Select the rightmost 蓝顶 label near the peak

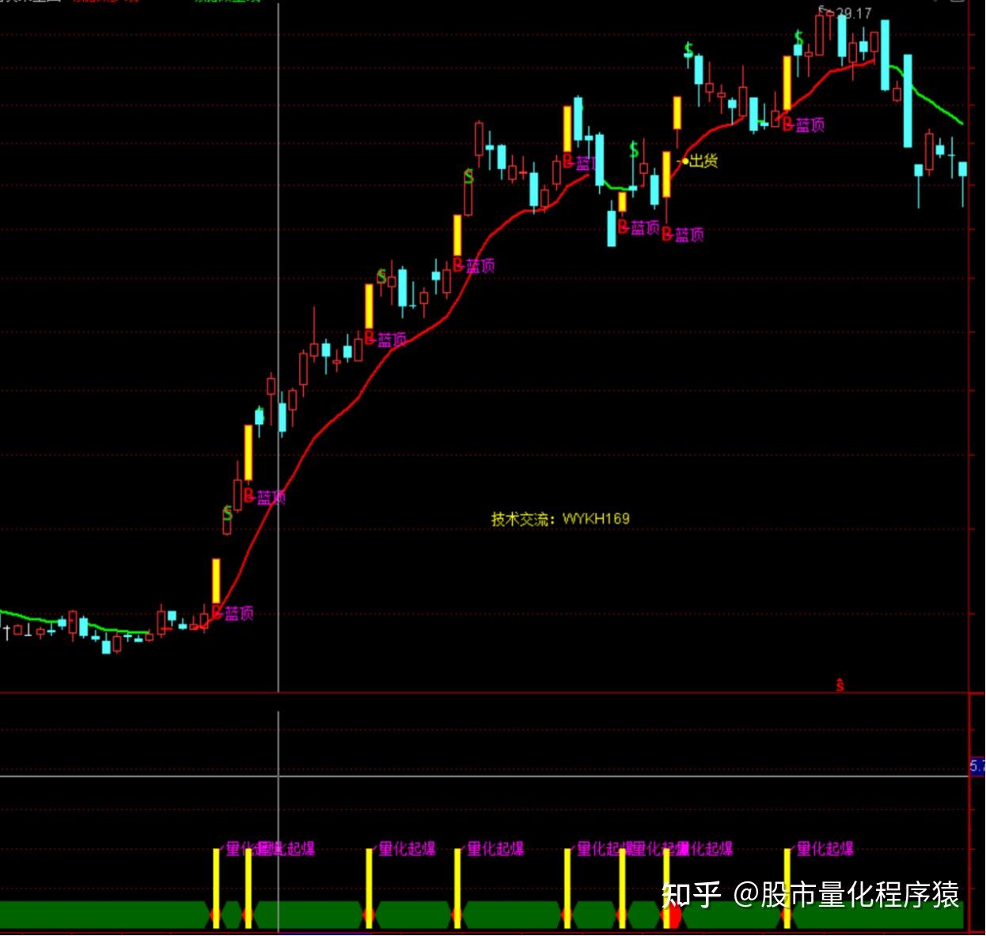click(810, 124)
